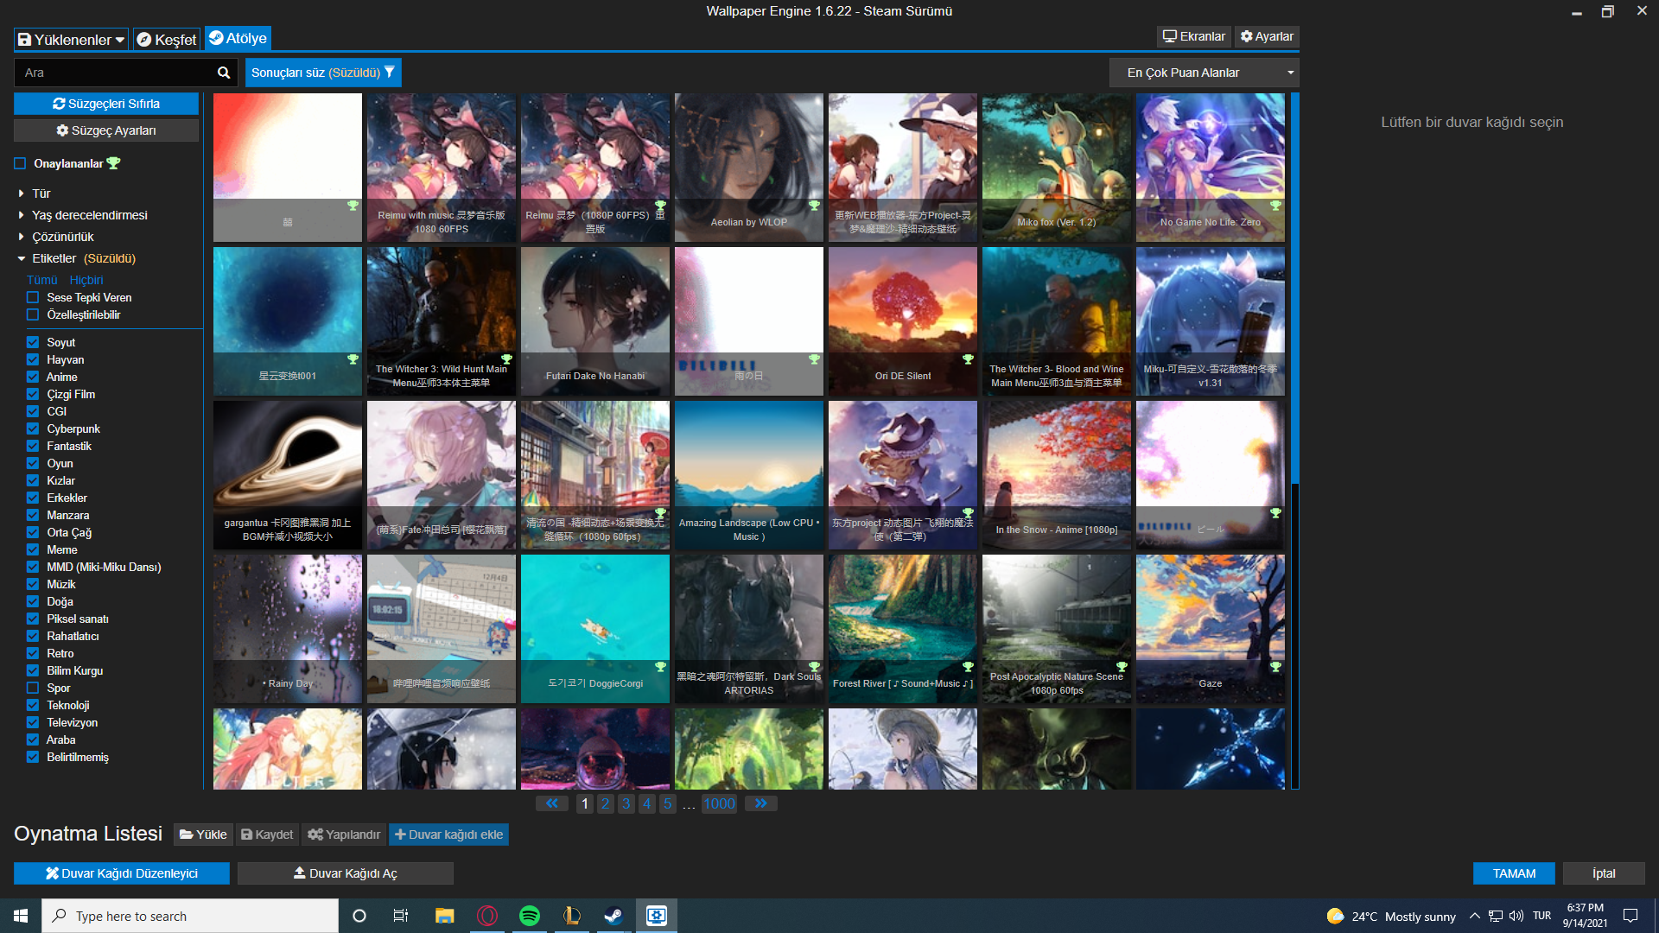Expand Yaş derecelendirmesi section
Screen dimensions: 1659x933
[82, 215]
